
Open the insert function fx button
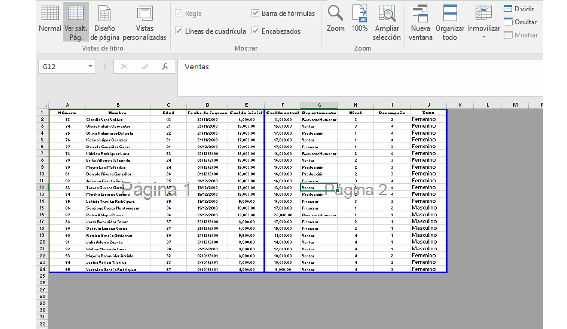(165, 67)
